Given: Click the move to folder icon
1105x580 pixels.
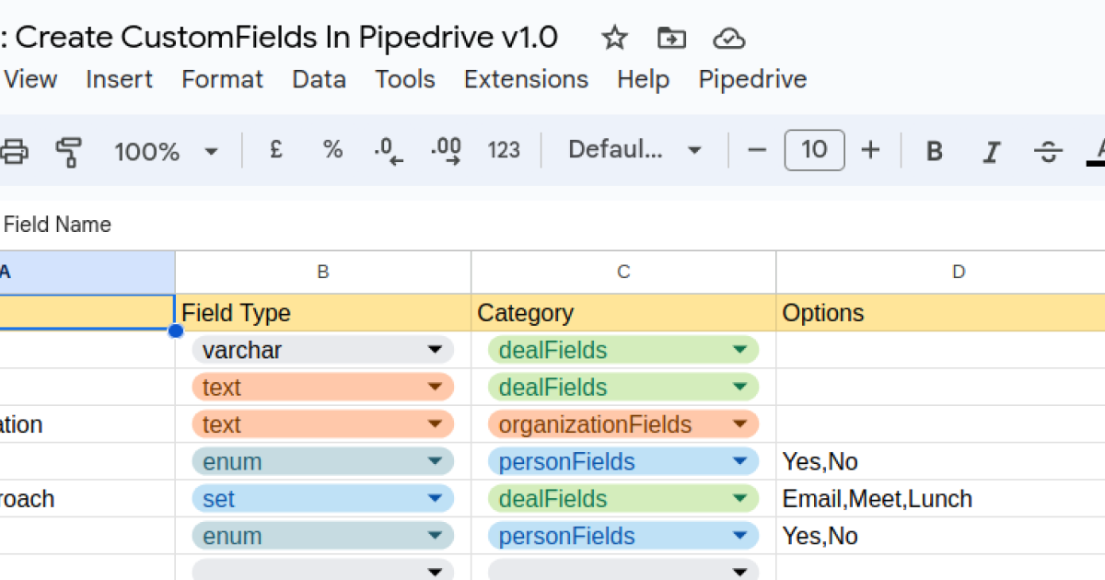Looking at the screenshot, I should pos(671,38).
